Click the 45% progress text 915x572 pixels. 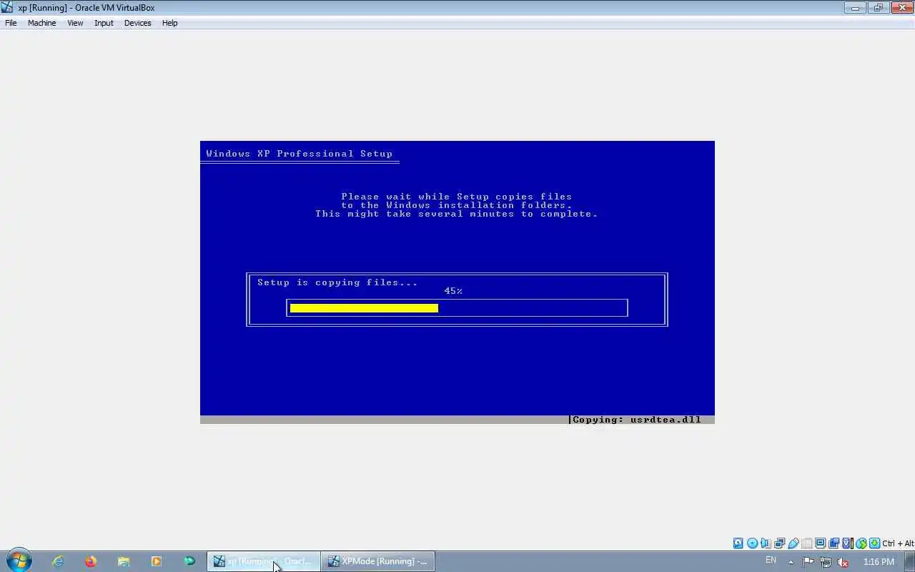click(x=453, y=291)
